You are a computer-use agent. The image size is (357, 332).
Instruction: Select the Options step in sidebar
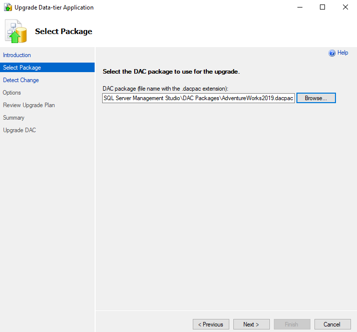[x=12, y=93]
